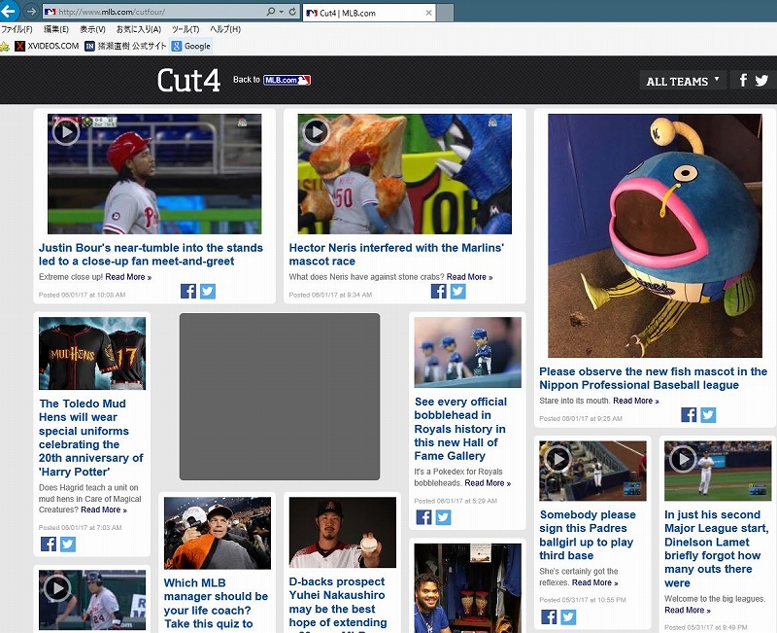This screenshot has width=777, height=633.
Task: Open Which MLB manager life coach quiz
Action: tap(216, 604)
